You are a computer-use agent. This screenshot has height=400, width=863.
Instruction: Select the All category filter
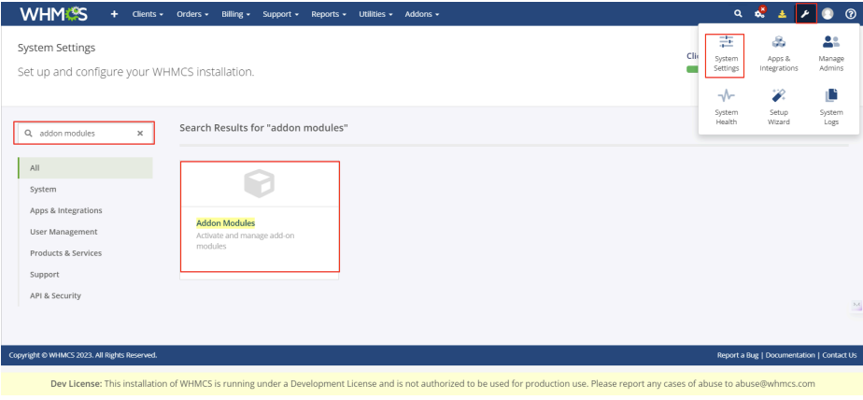tap(85, 168)
